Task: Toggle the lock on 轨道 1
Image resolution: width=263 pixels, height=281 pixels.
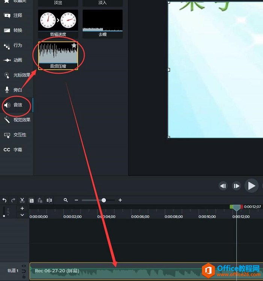Action: coord(24,276)
